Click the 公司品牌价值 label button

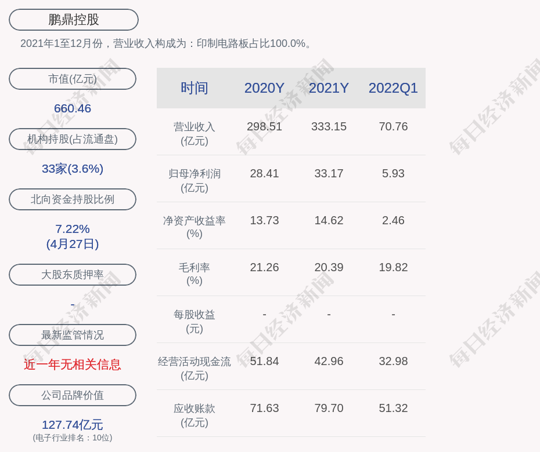[x=73, y=395]
